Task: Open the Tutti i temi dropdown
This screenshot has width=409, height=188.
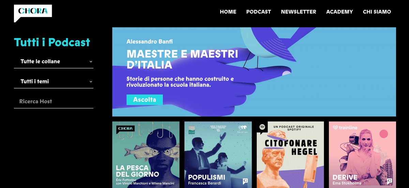Action: (54, 82)
